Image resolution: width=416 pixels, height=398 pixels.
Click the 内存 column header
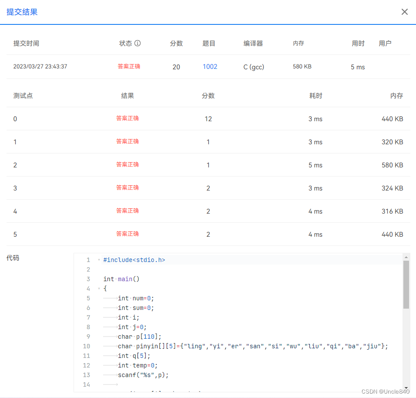pos(396,95)
